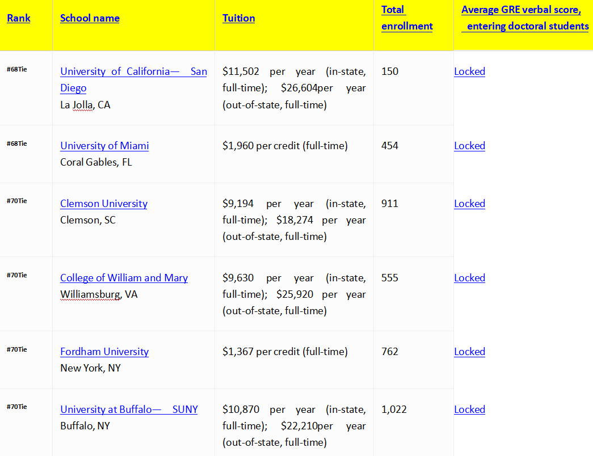Open the Total enrollment header link
Viewport: 593px width, 456px height.
[407, 18]
